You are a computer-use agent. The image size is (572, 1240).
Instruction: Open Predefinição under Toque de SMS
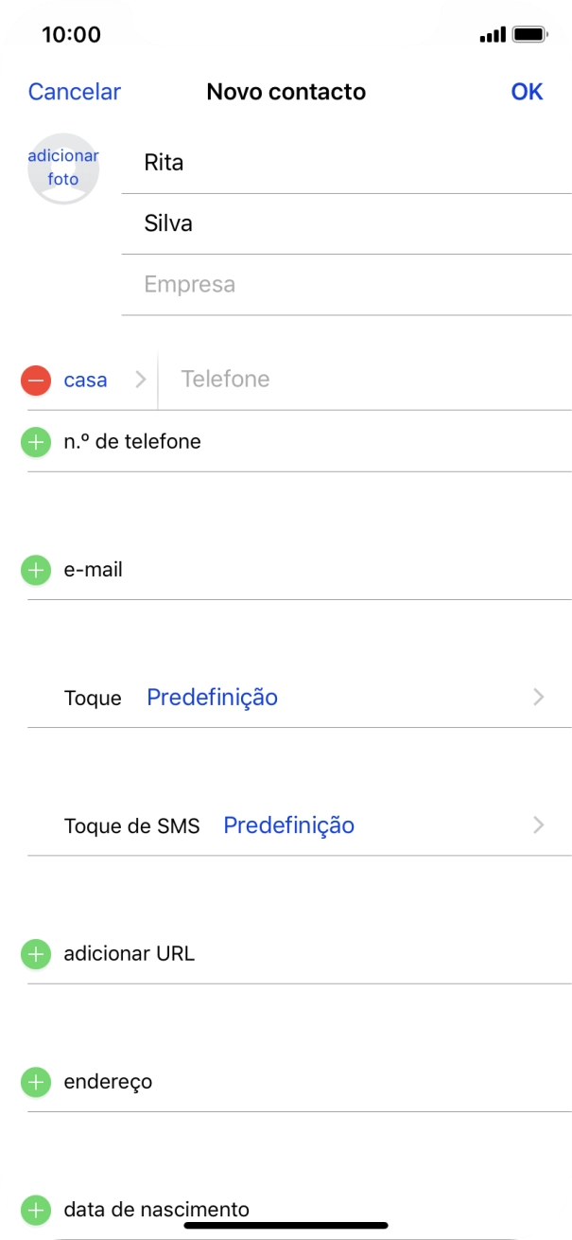click(x=288, y=824)
